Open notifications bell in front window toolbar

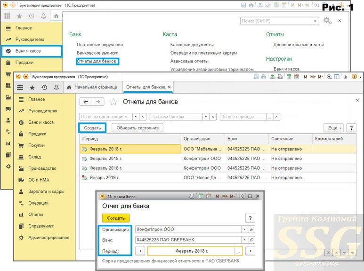pyautogui.click(x=56, y=88)
